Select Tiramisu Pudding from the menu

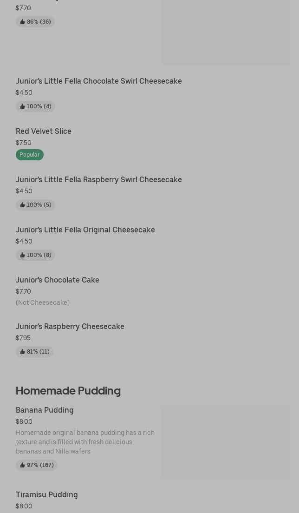point(47,494)
